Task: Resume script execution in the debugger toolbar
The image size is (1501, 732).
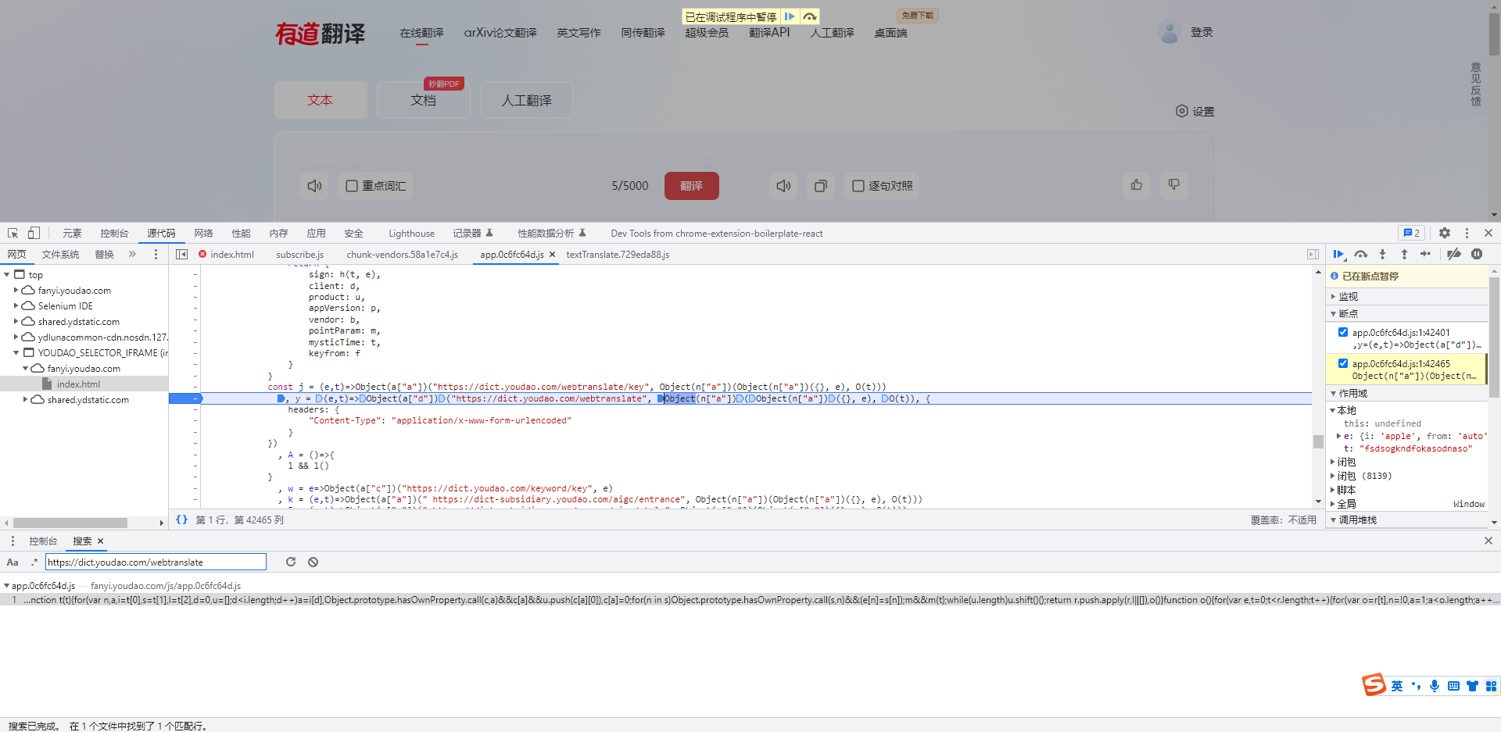Action: coord(1338,254)
